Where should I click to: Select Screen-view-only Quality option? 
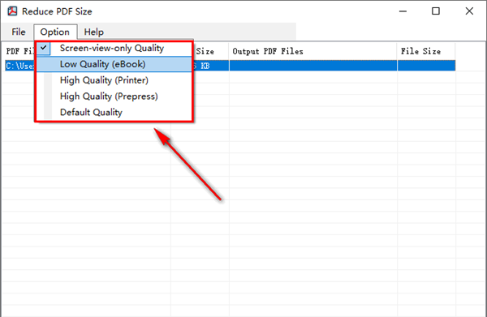(114, 48)
